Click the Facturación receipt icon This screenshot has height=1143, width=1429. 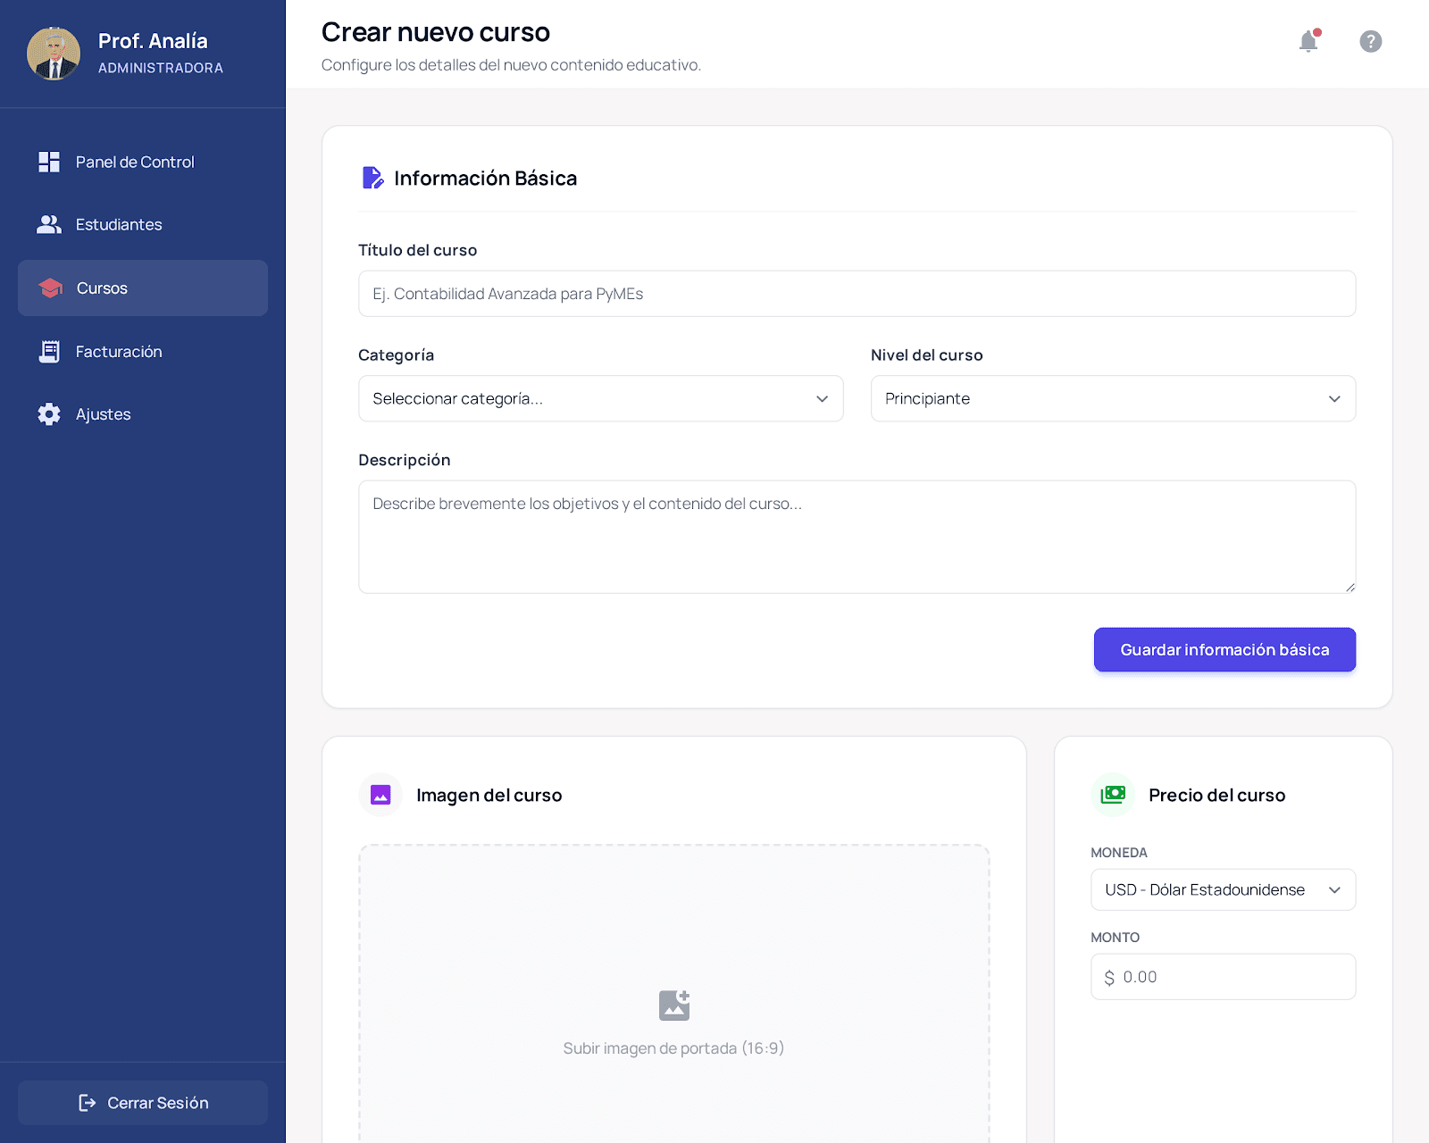click(49, 352)
